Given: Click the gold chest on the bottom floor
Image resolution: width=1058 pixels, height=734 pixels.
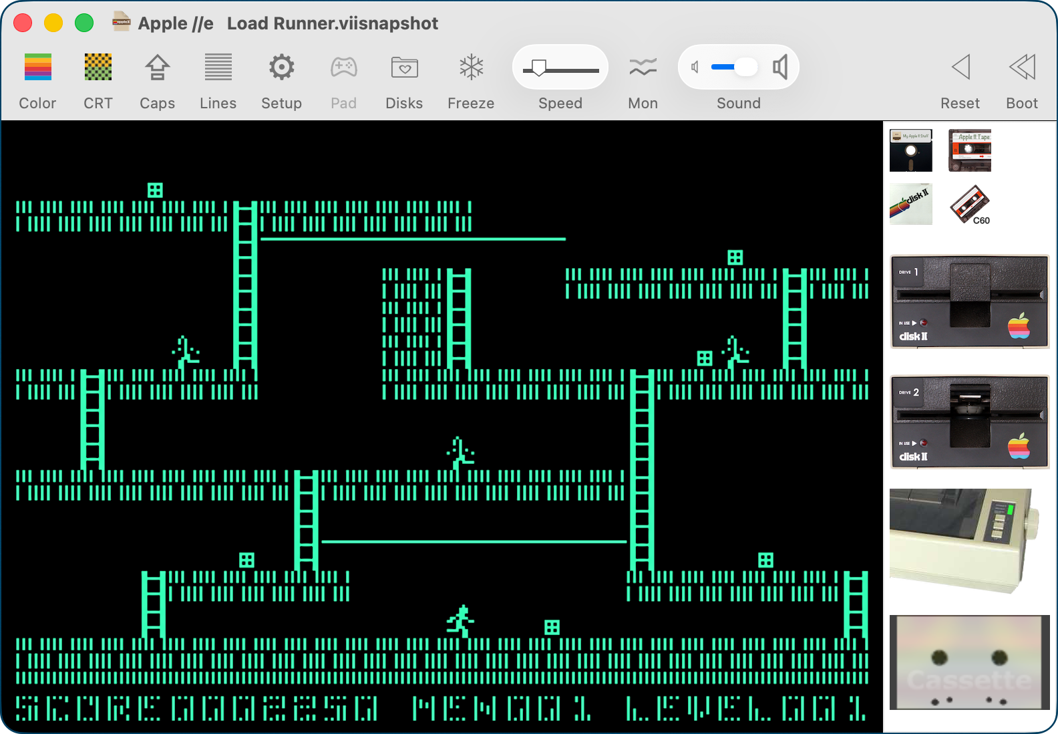Looking at the screenshot, I should [552, 627].
